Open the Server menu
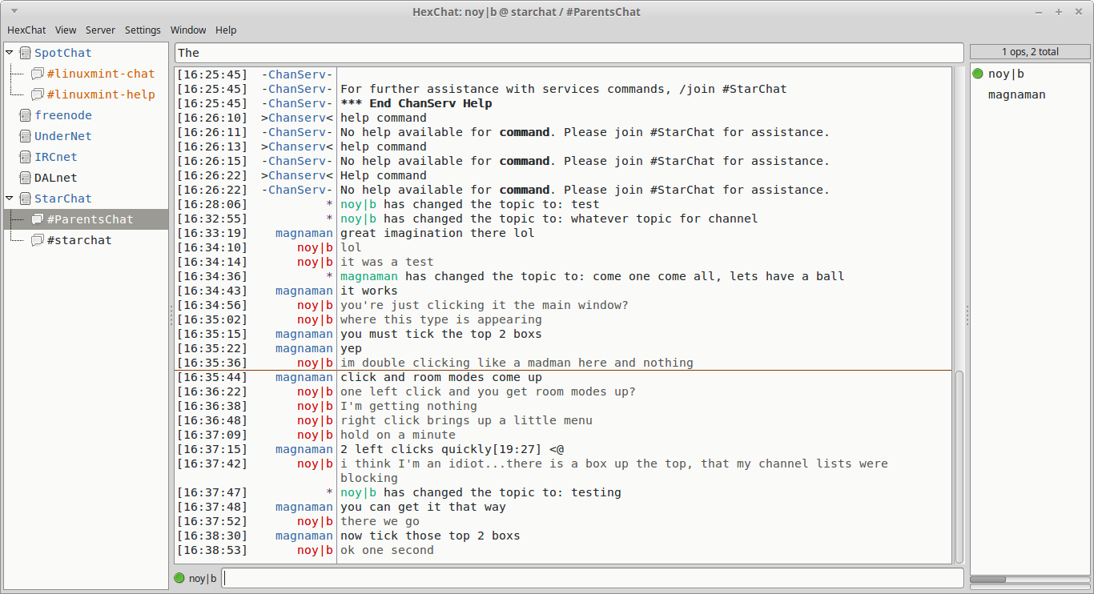 [x=100, y=30]
